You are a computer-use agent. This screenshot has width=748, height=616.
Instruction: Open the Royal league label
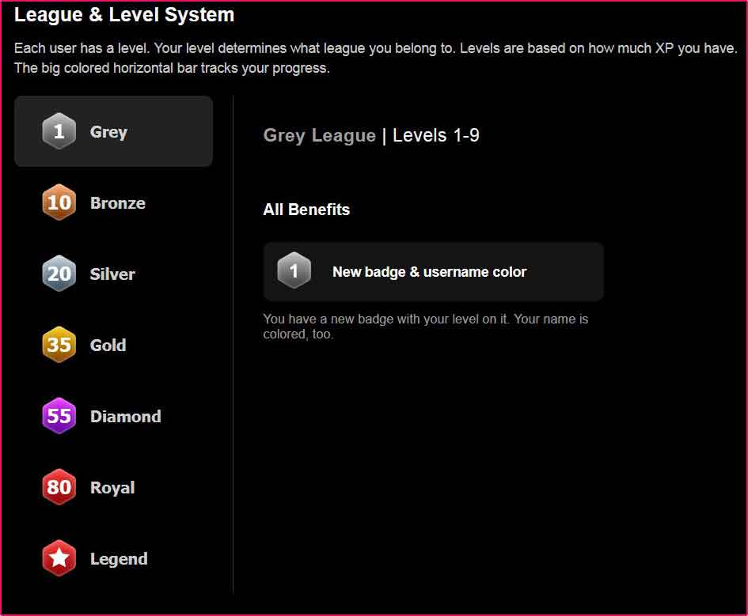(112, 488)
